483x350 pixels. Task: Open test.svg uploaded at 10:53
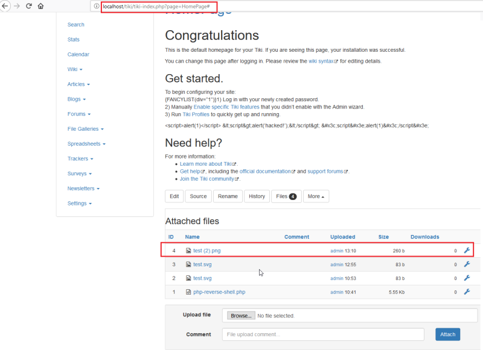point(202,278)
